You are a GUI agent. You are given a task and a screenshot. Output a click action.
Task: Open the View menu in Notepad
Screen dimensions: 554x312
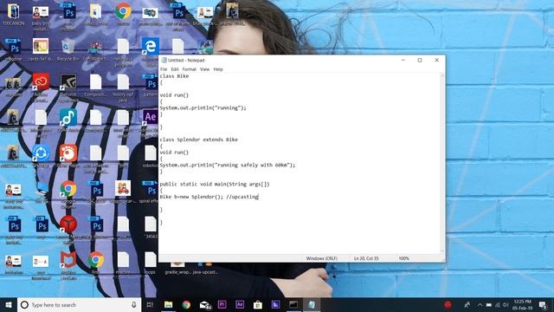click(204, 69)
